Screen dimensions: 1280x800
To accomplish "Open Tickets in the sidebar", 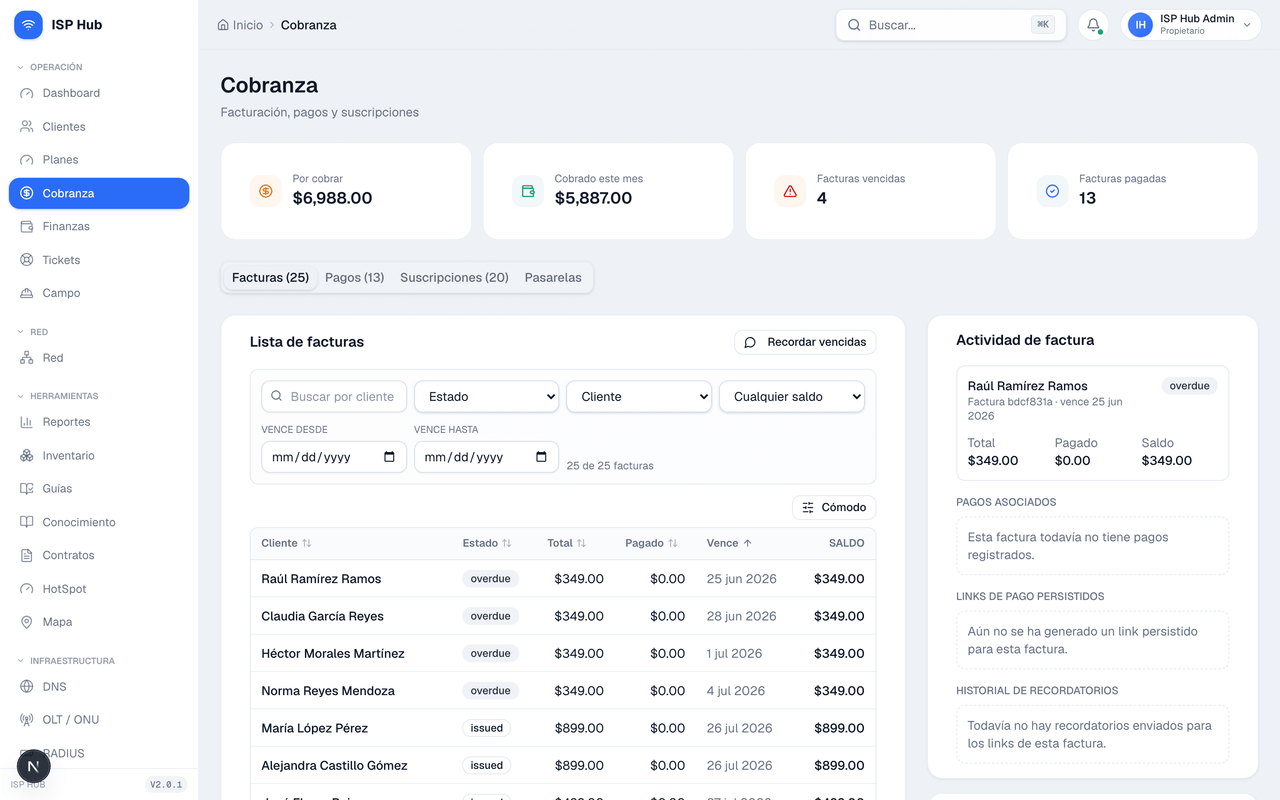I will pos(99,260).
